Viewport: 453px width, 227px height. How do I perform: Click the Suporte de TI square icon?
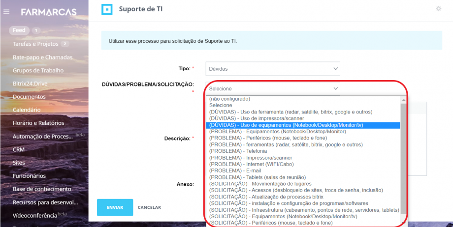click(x=106, y=9)
